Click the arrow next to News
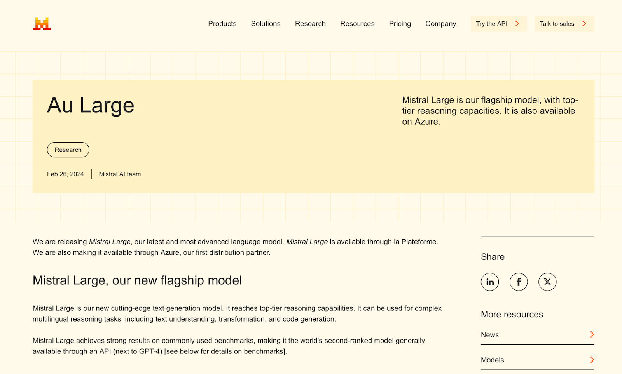Image resolution: width=622 pixels, height=374 pixels. click(592, 334)
